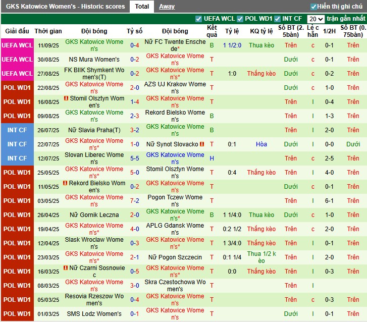Viewport: 367px width, 322px height.
Task: Open the Nữ Pogon Szczecin team link
Action: (x=175, y=257)
